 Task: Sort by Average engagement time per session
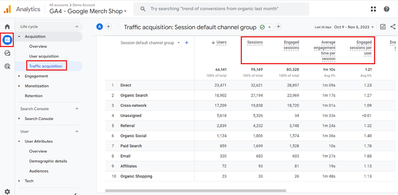click(325, 51)
